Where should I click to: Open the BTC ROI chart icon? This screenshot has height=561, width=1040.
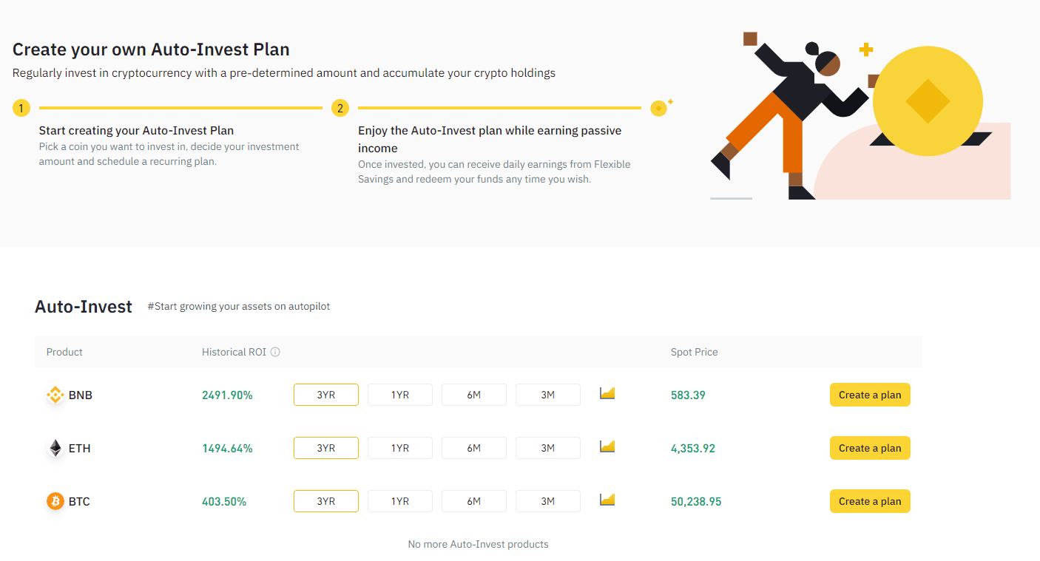(607, 500)
